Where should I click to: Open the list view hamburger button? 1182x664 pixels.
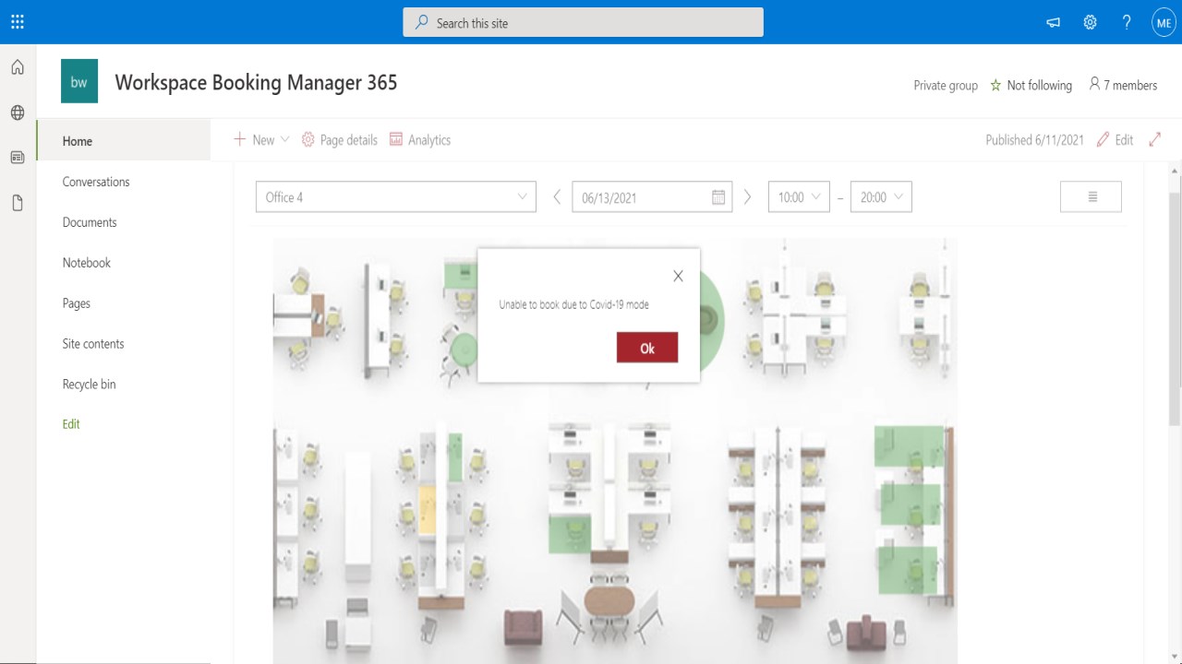coord(1092,197)
